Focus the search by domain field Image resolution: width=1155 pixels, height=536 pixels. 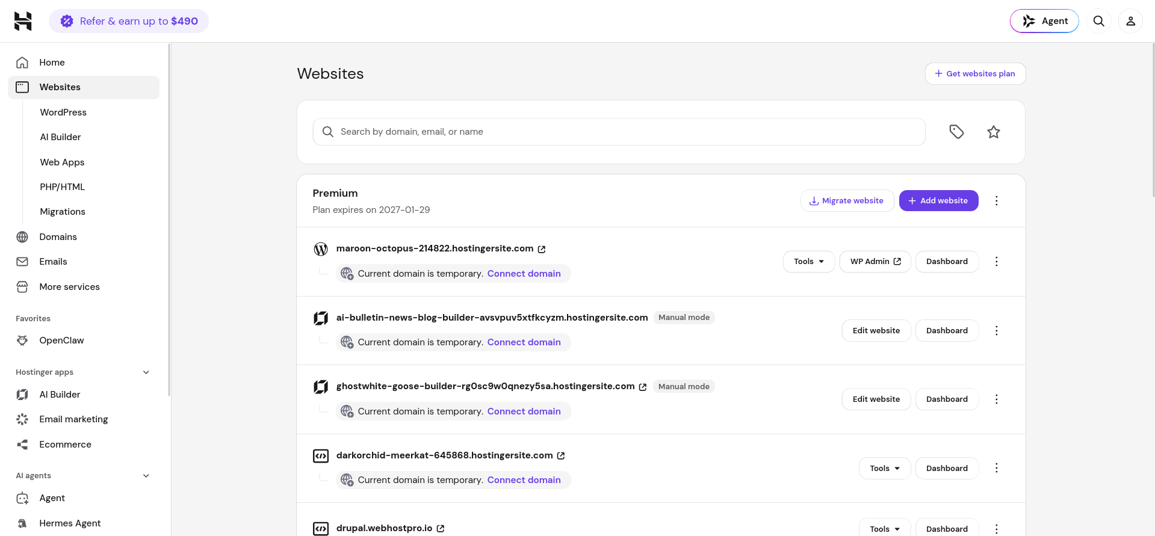pyautogui.click(x=619, y=132)
